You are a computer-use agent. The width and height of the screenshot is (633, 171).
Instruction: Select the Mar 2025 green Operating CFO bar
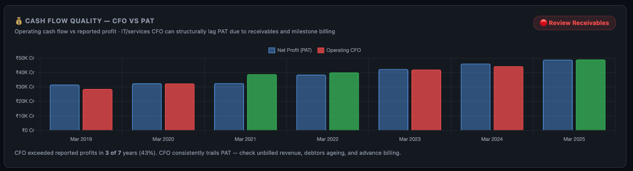[591, 95]
